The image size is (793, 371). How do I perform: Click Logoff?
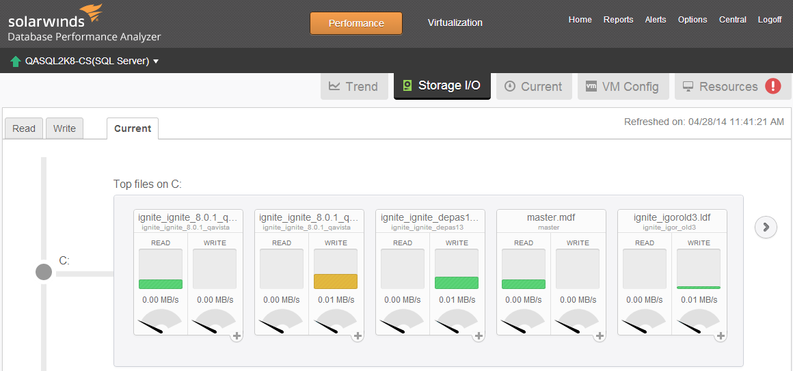770,20
